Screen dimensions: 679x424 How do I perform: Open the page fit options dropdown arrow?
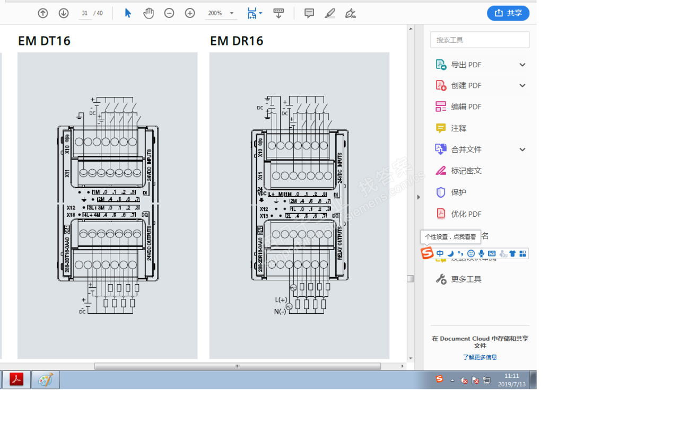pos(260,13)
